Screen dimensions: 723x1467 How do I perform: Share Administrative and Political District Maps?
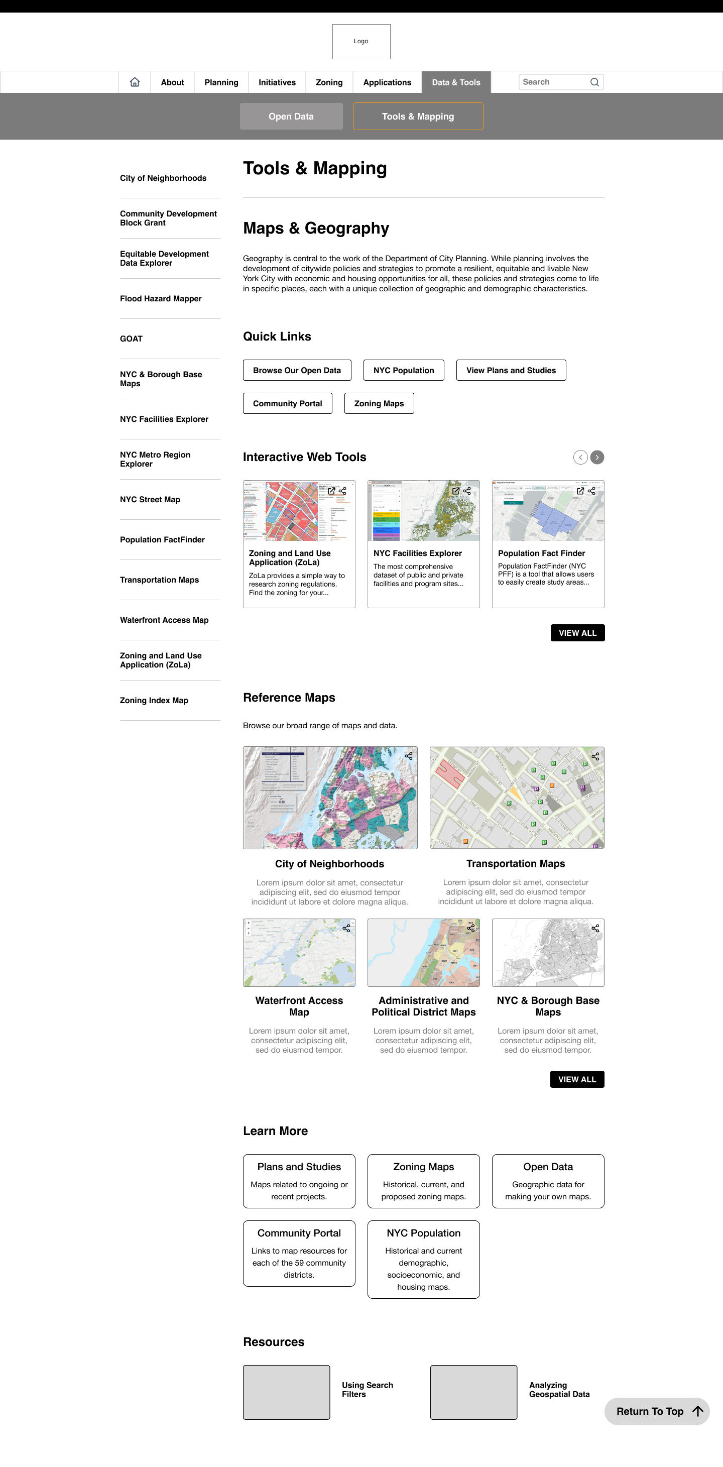pyautogui.click(x=471, y=928)
